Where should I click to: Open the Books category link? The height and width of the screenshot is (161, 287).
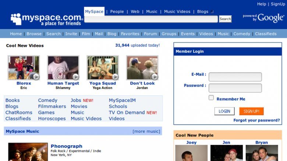click(13, 100)
